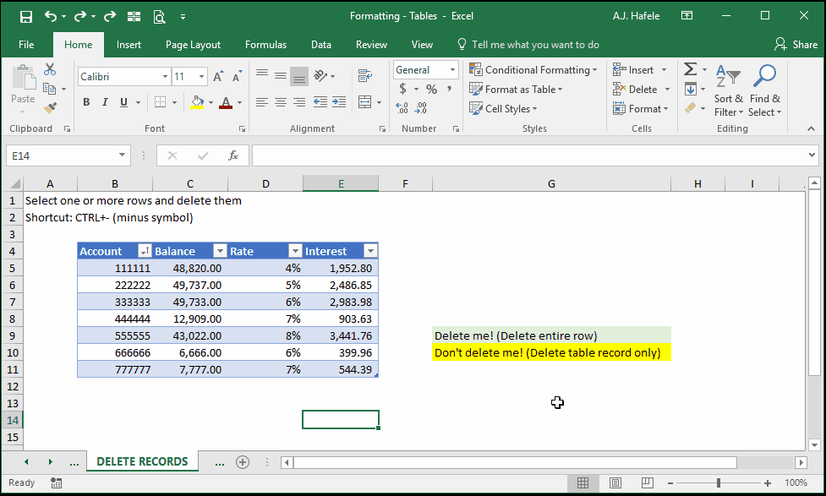Viewport: 826px width, 496px height.
Task: Click the Undo arrow icon
Action: tap(51, 16)
